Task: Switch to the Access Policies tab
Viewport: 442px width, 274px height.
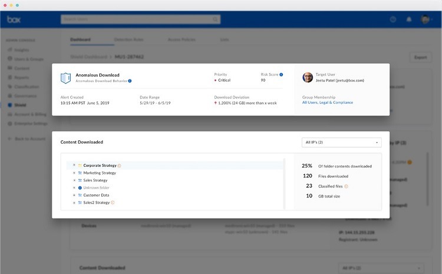Action: coord(182,39)
